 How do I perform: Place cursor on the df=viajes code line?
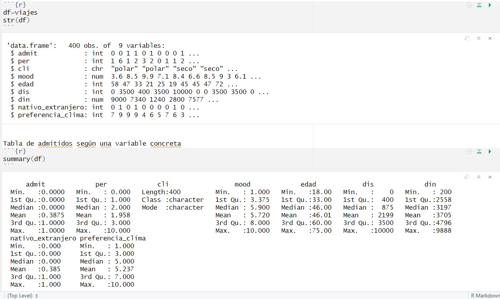(20, 12)
